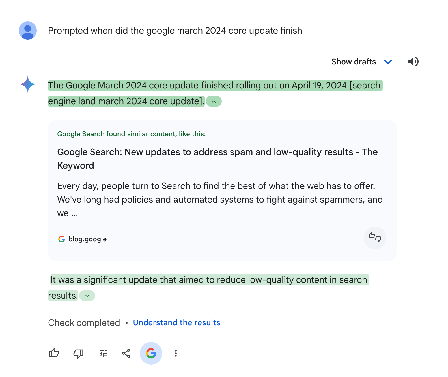Click the thumbs feedback icon on the search card
Screen dimensions: 448x377
coord(375,238)
